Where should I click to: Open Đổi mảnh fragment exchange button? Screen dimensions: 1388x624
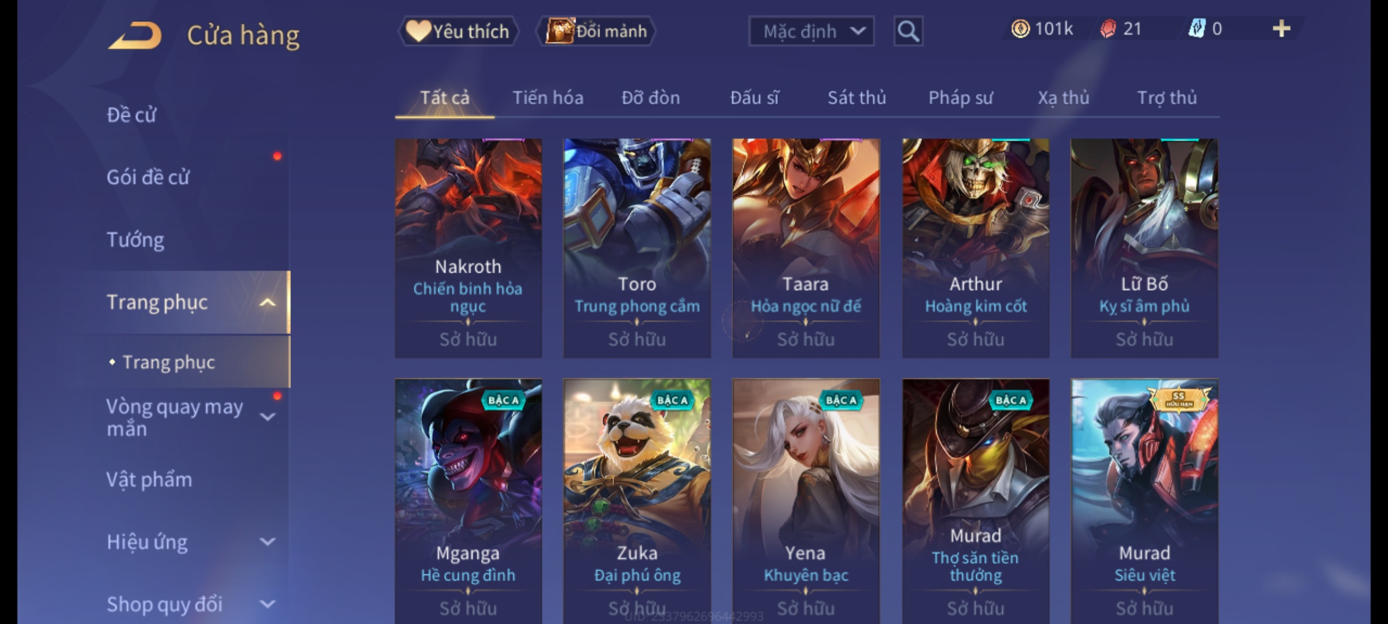tap(596, 31)
